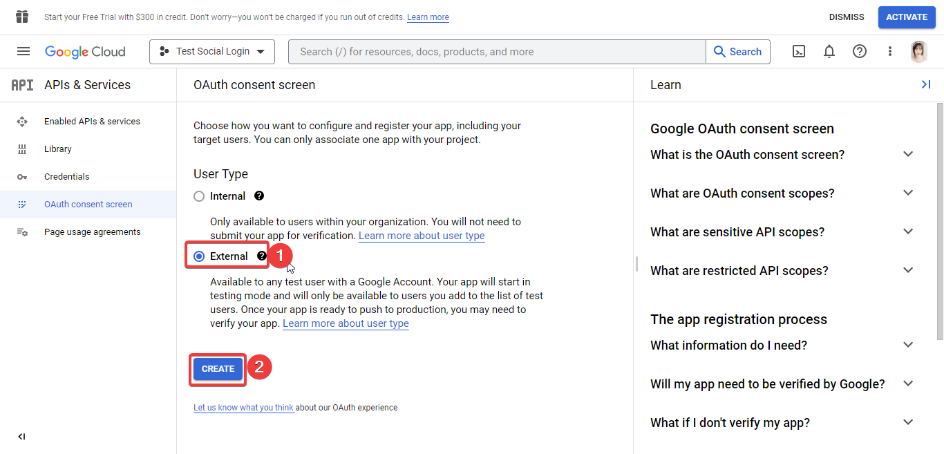Select the Internal user type radio button
This screenshot has height=454, width=944.
pos(199,196)
